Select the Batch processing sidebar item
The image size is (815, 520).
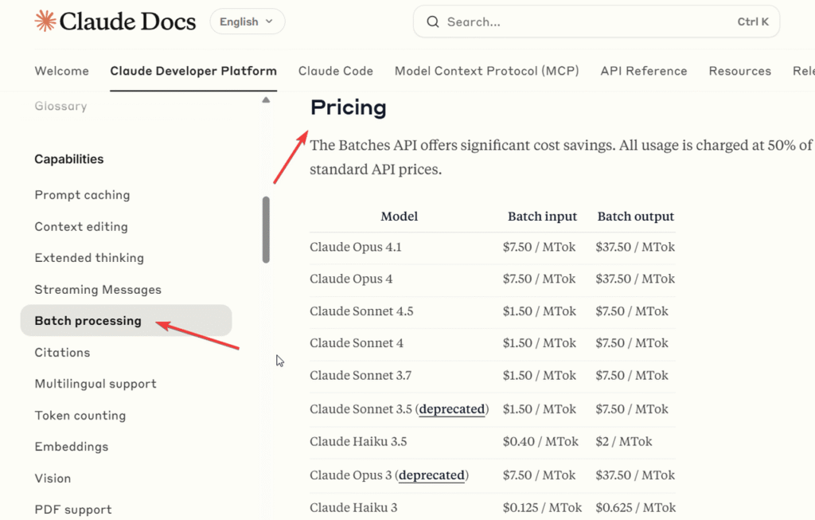(x=88, y=321)
